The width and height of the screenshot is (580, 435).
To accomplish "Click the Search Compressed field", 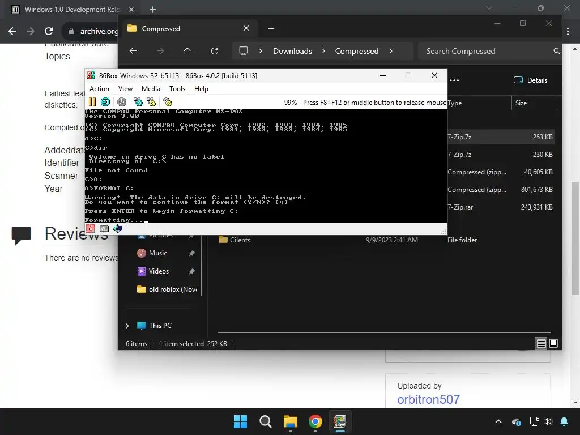I will [489, 51].
